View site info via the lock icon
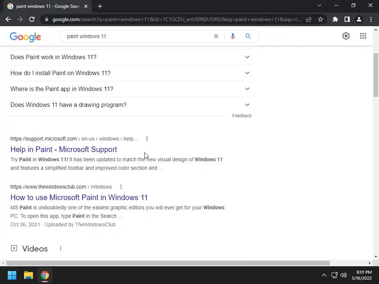The image size is (379, 284). click(x=47, y=19)
